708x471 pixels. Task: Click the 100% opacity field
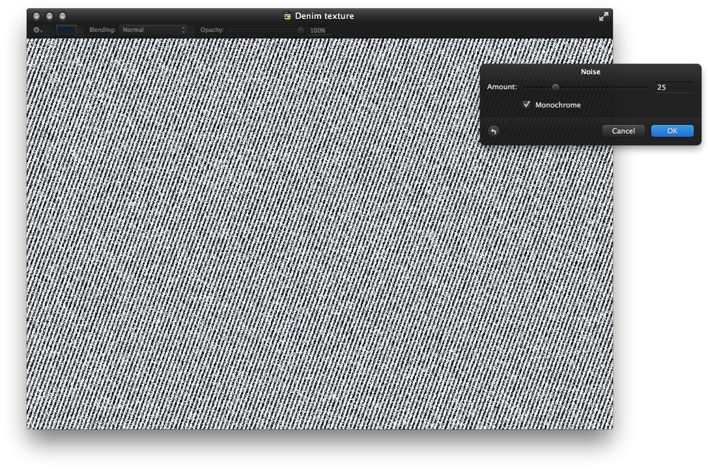pos(319,30)
